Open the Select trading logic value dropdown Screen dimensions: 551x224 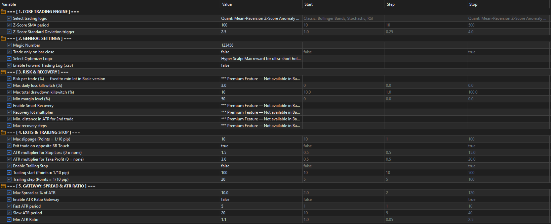tap(261, 18)
